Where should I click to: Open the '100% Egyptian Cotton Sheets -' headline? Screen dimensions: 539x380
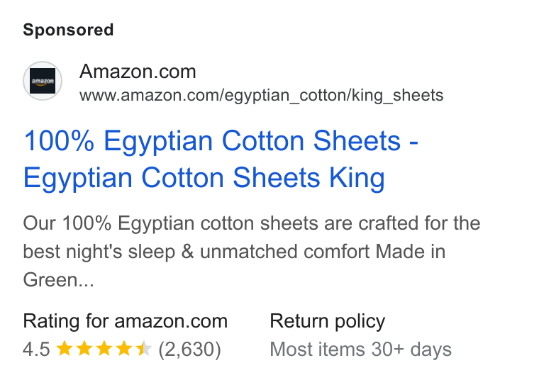click(x=221, y=141)
